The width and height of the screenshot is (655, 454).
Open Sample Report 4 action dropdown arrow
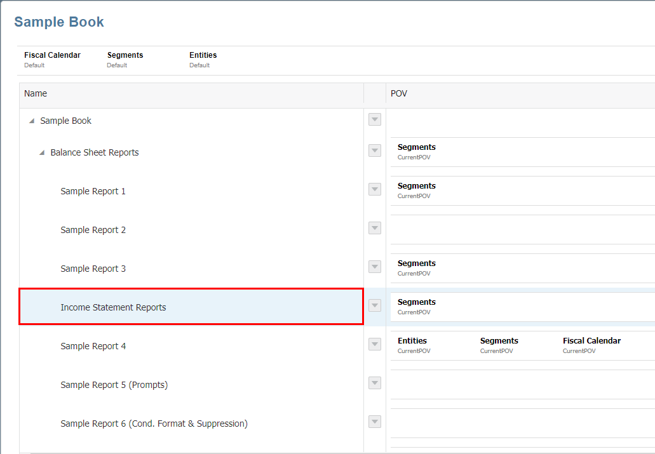(375, 344)
